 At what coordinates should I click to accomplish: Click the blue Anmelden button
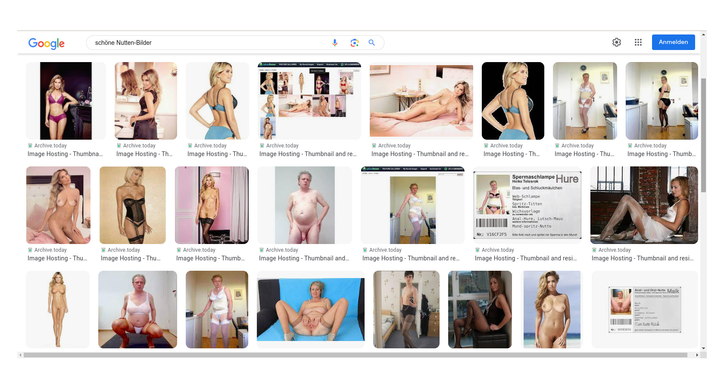tap(673, 42)
